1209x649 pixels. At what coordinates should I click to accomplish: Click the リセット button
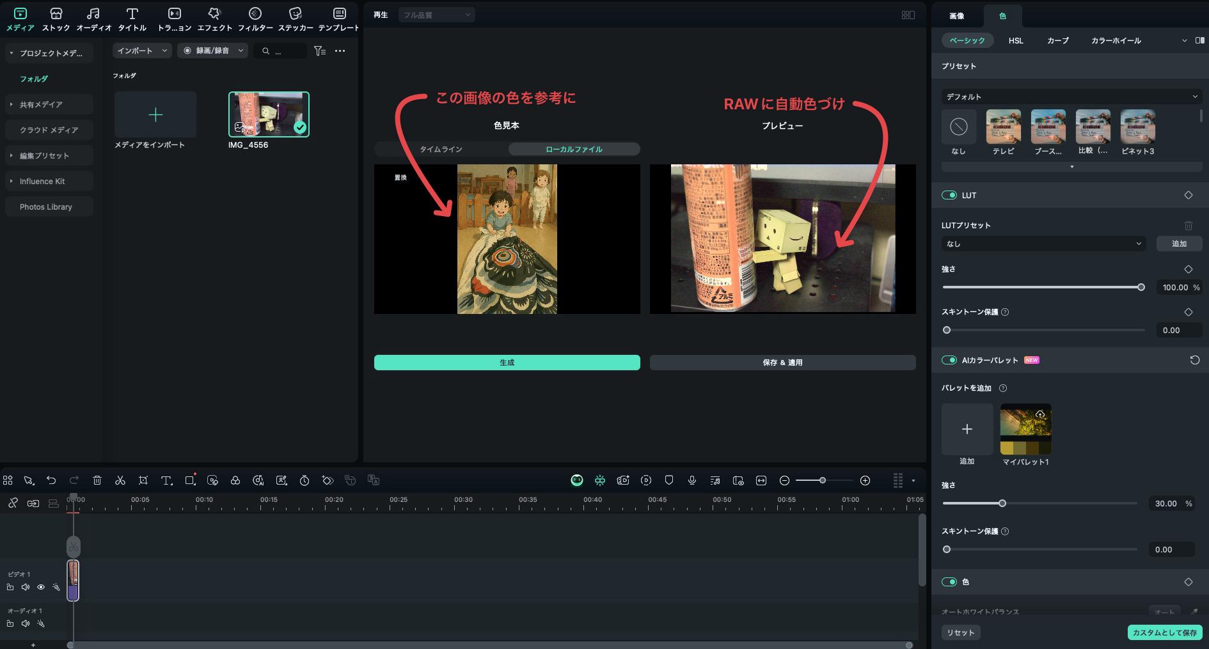[961, 632]
